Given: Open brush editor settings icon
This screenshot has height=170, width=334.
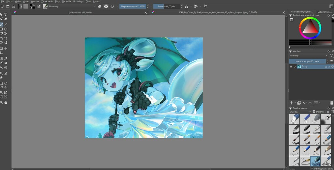Looking at the screenshot, I should point(39,7).
